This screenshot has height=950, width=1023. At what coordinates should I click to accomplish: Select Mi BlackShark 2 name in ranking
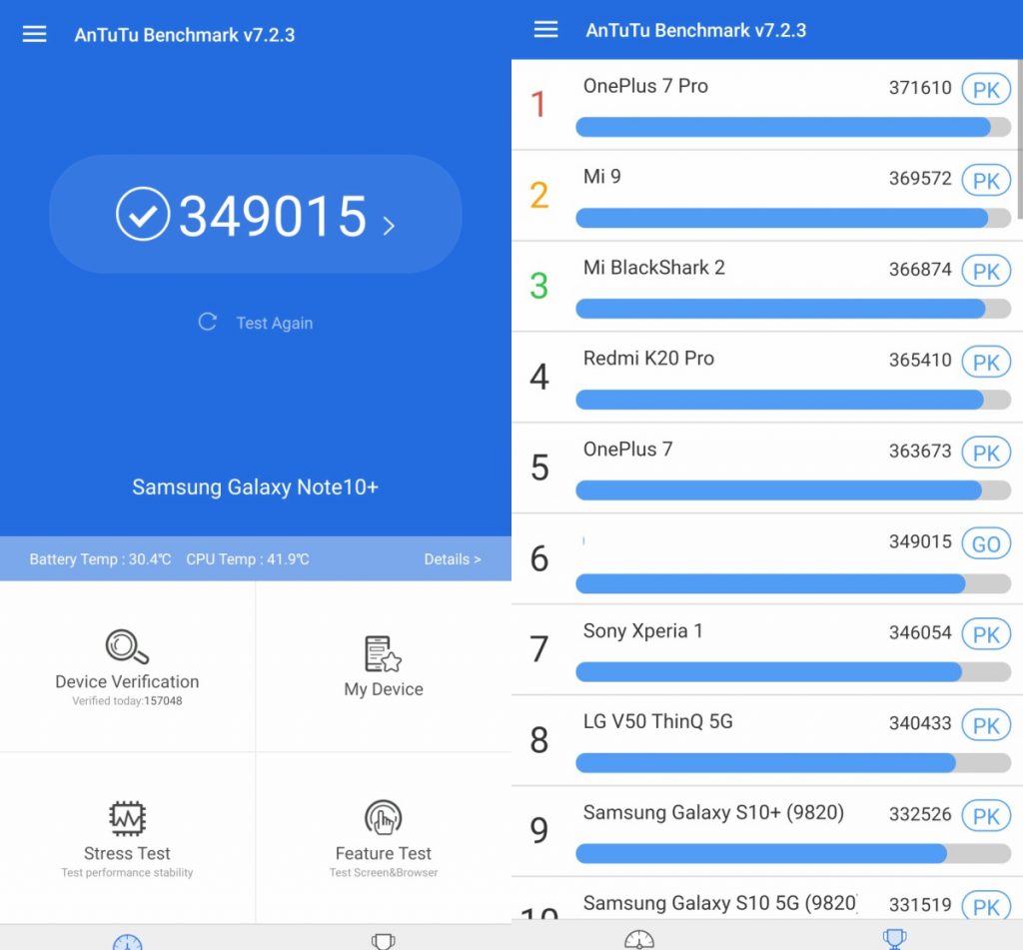click(653, 268)
